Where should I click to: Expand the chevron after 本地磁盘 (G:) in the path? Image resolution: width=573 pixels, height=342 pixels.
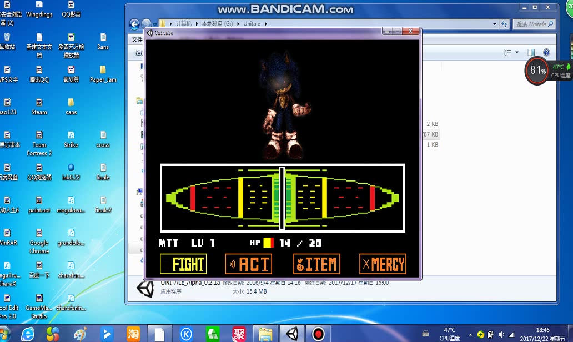pos(238,24)
